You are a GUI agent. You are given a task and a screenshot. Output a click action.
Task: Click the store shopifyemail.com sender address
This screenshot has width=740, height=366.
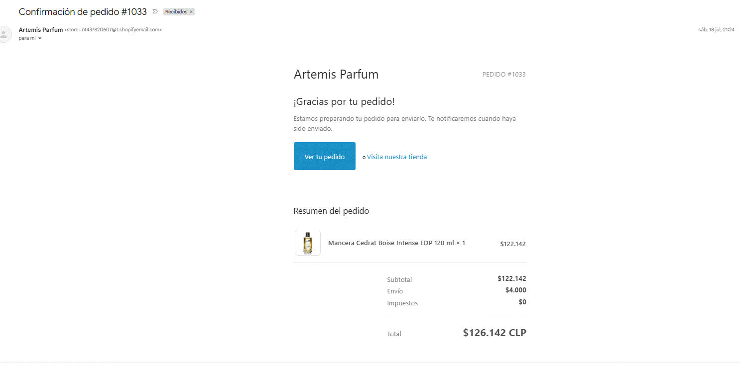(113, 30)
